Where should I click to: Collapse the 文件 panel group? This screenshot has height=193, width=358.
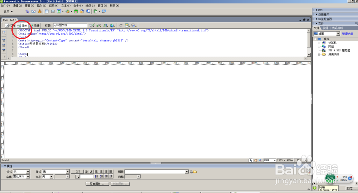coord(316,24)
